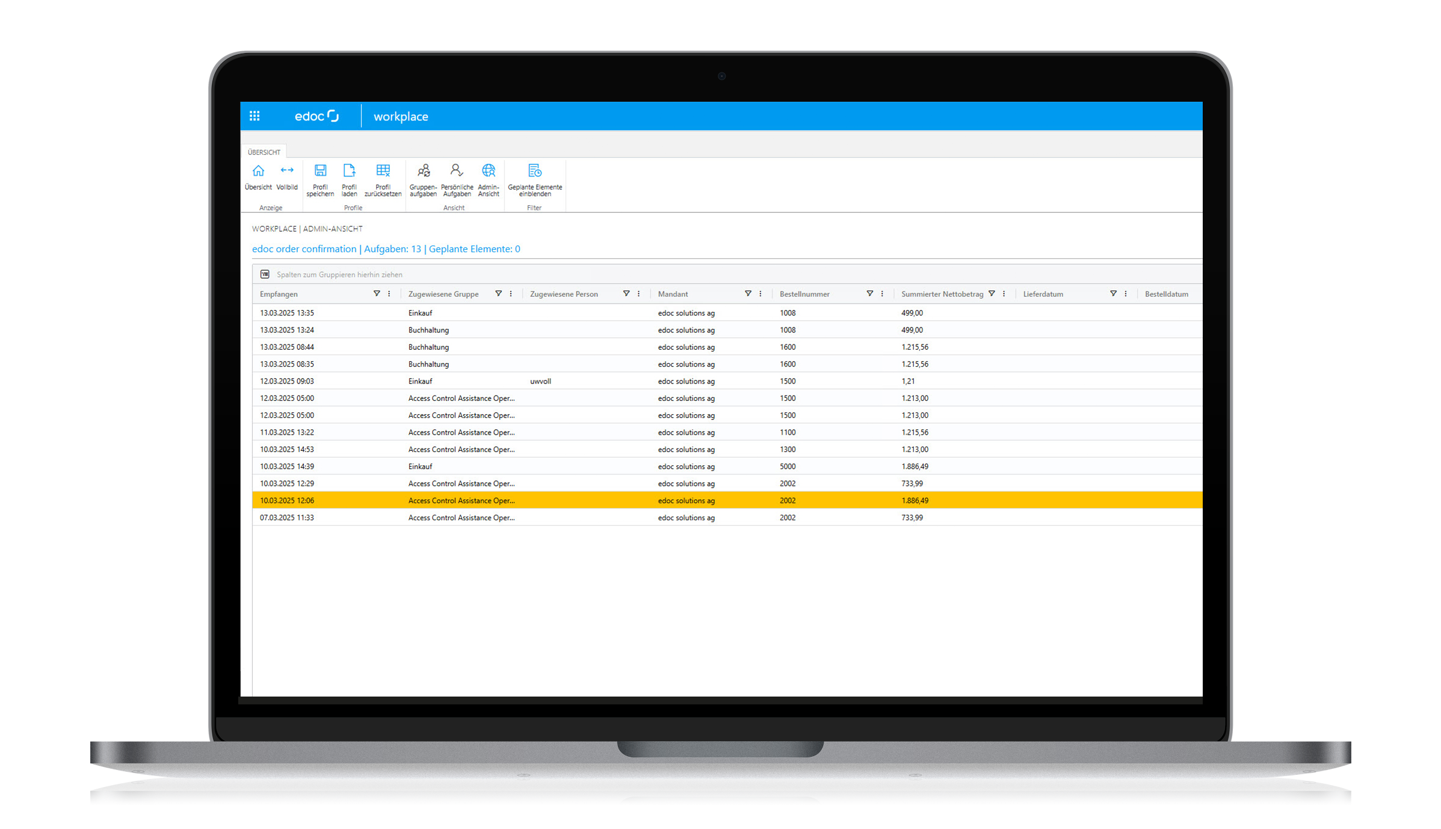This screenshot has height=829, width=1441.
Task: Select Profil speichern to save profile
Action: pyautogui.click(x=319, y=178)
